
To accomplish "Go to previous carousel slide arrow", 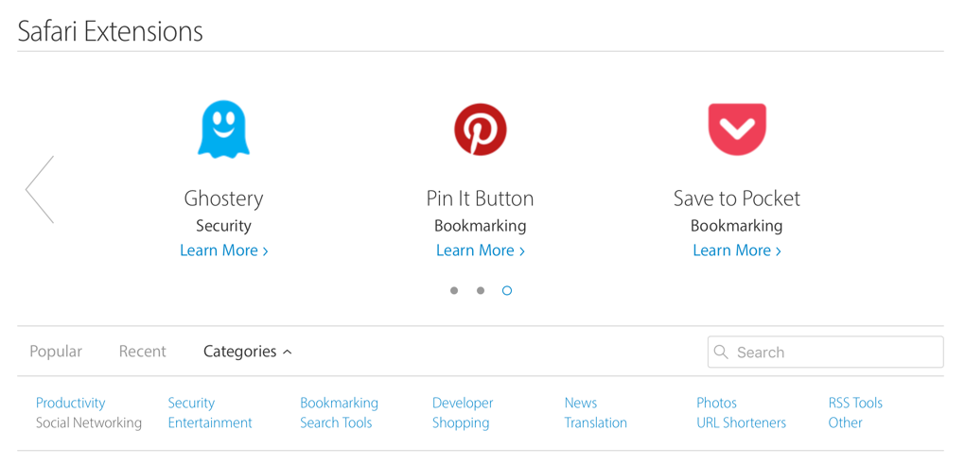I will (x=40, y=190).
